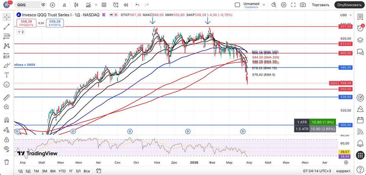Open the watchlist/news panel icon
The height and width of the screenshot is (175, 366).
click(x=360, y=17)
